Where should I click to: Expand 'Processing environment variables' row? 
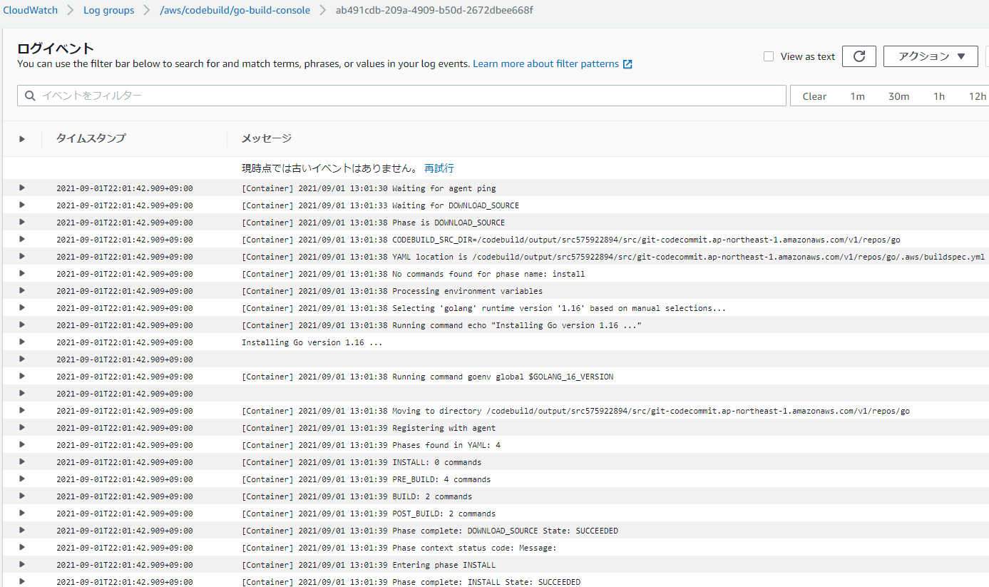click(22, 290)
